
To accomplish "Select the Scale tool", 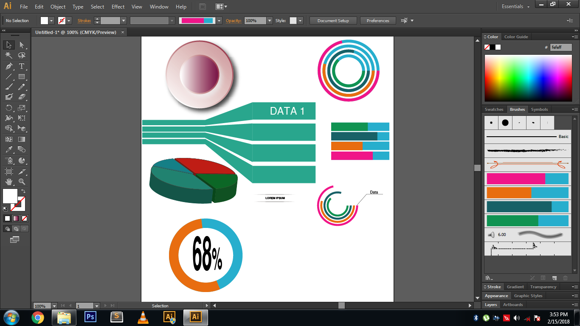I will tap(22, 108).
